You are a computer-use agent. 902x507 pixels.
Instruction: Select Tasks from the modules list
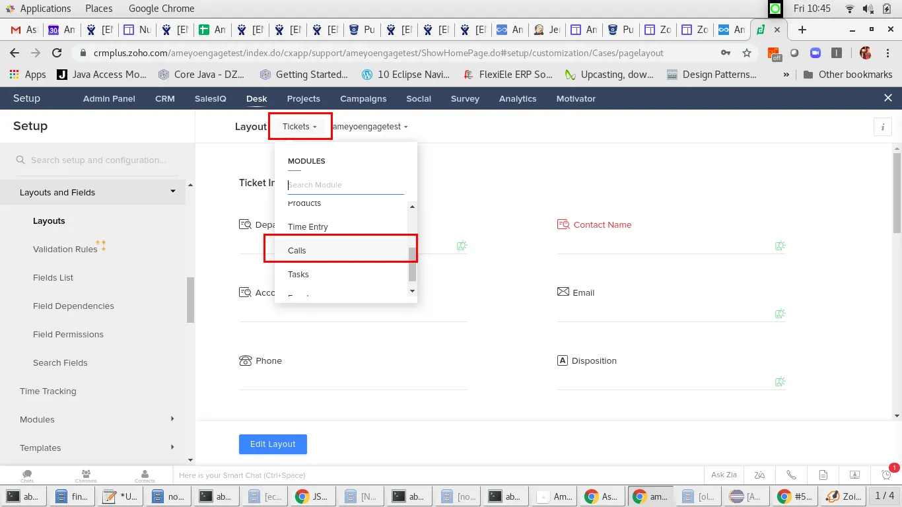pyautogui.click(x=341, y=274)
